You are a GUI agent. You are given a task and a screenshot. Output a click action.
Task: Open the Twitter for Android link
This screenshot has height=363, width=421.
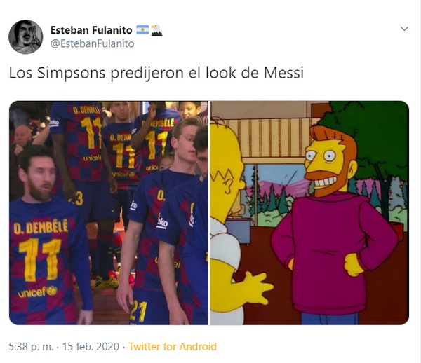pyautogui.click(x=173, y=347)
